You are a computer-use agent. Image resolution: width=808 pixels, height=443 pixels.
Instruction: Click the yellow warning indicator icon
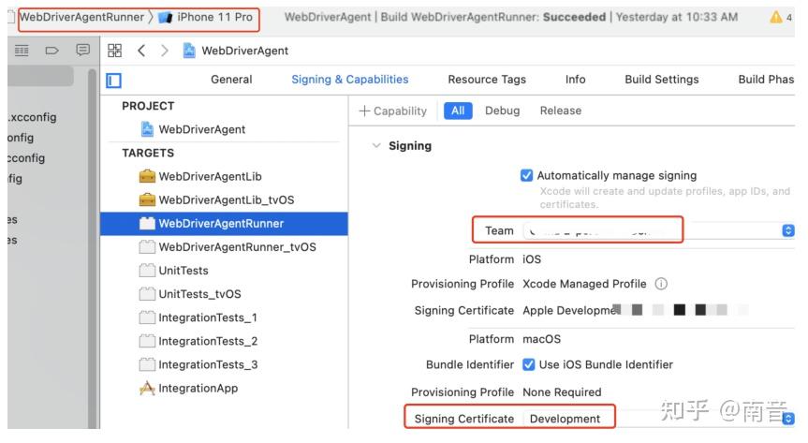[775, 17]
